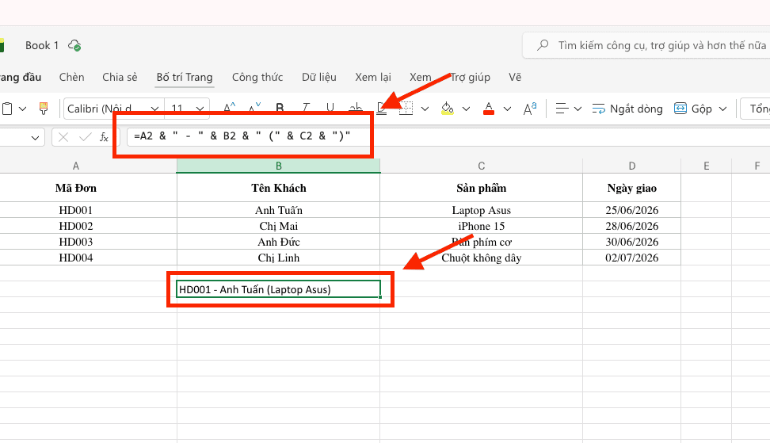Select cell containing Anh Đức
This screenshot has height=443, width=770.
[278, 242]
